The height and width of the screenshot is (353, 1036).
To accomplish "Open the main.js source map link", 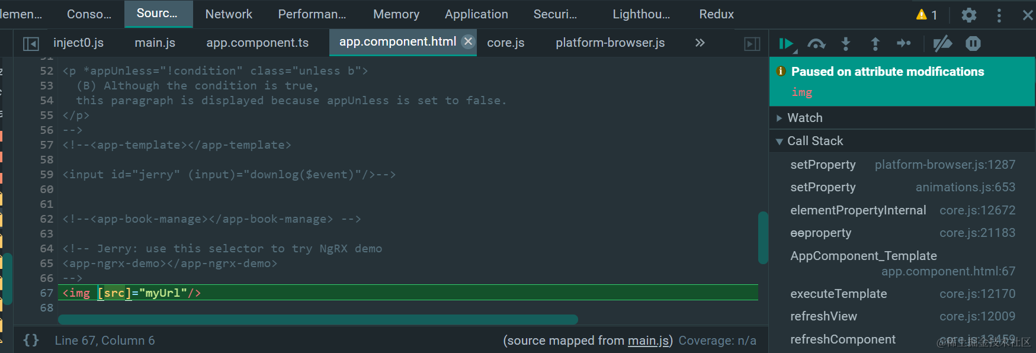I will click(x=648, y=341).
